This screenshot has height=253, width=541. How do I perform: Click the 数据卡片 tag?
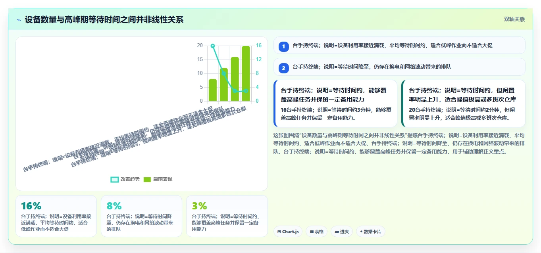370,232
